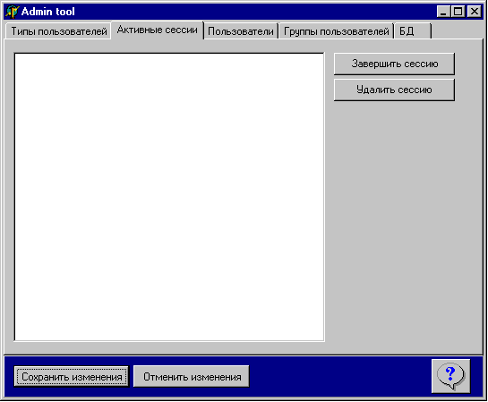Open the help speech-bubble question mark icon
The height and width of the screenshot is (402, 488).
click(450, 376)
